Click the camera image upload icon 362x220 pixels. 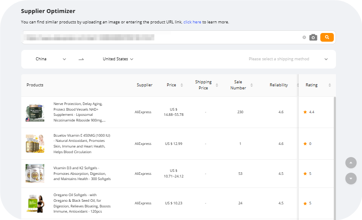pyautogui.click(x=313, y=37)
